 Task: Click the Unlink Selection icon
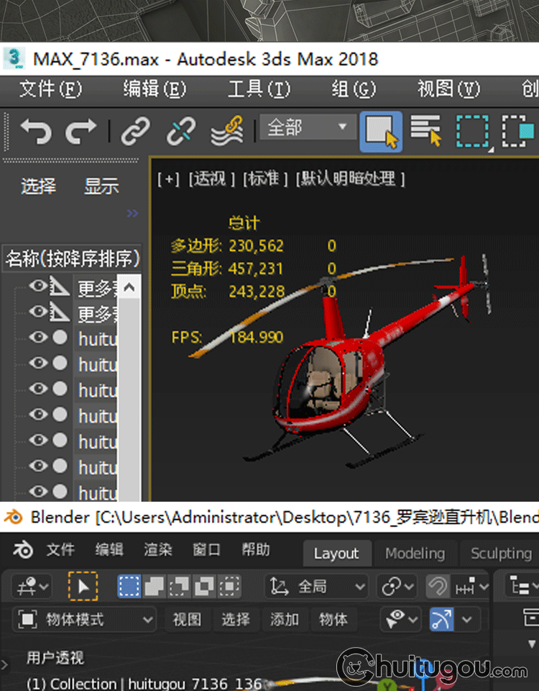[x=180, y=131]
